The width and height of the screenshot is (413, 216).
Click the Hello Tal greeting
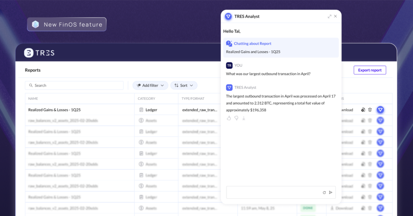(232, 31)
